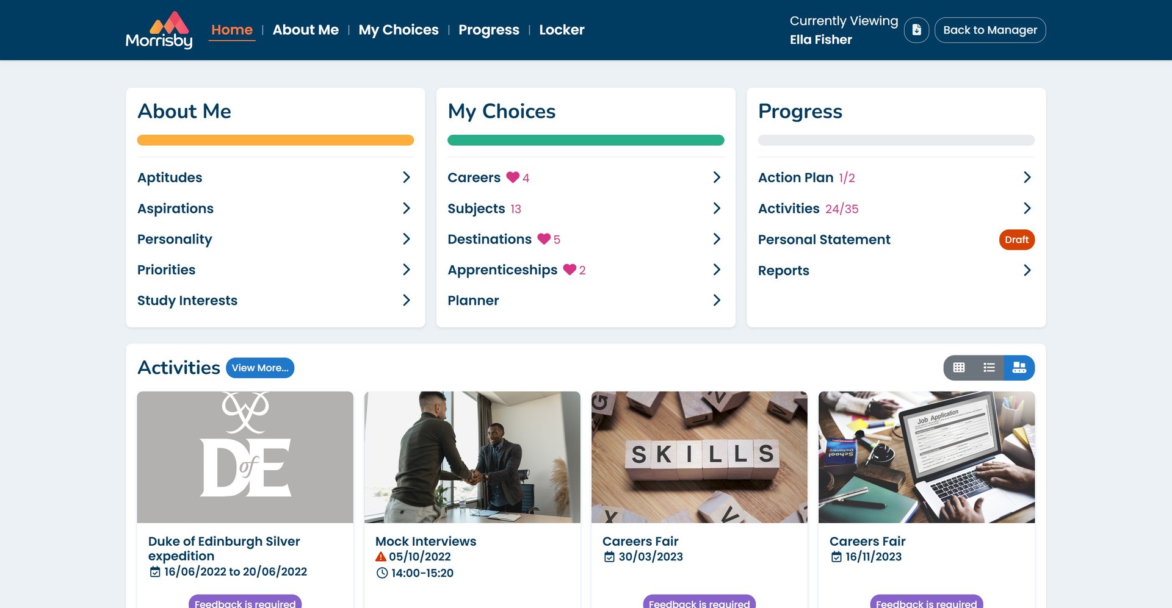
Task: Open Action Plan via its chevron
Action: click(1027, 177)
